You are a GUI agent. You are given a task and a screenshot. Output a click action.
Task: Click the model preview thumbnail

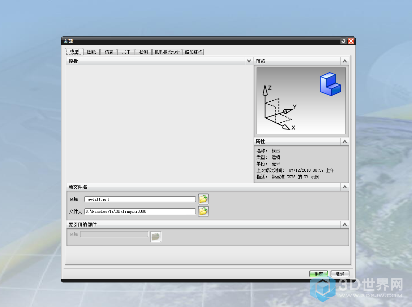301,101
